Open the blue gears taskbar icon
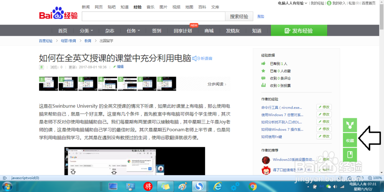 point(235,187)
